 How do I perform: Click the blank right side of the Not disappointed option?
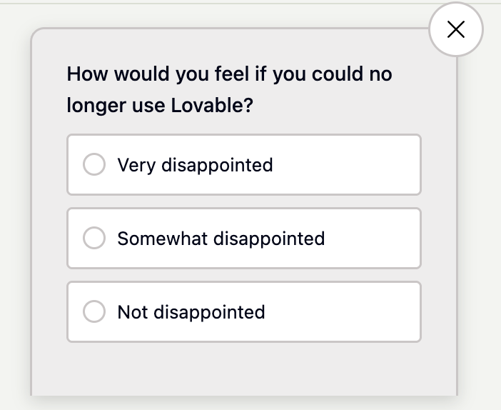click(x=357, y=312)
